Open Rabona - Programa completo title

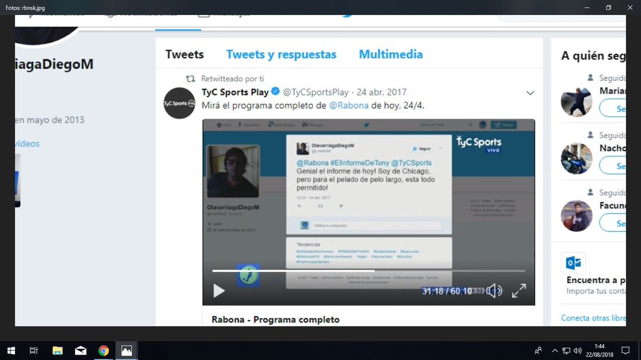276,319
